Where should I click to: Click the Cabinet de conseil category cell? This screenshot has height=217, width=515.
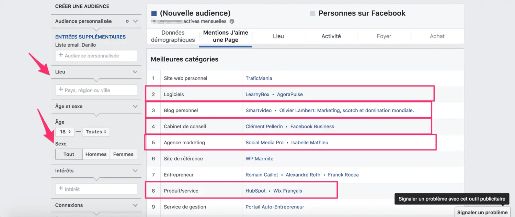(201, 126)
